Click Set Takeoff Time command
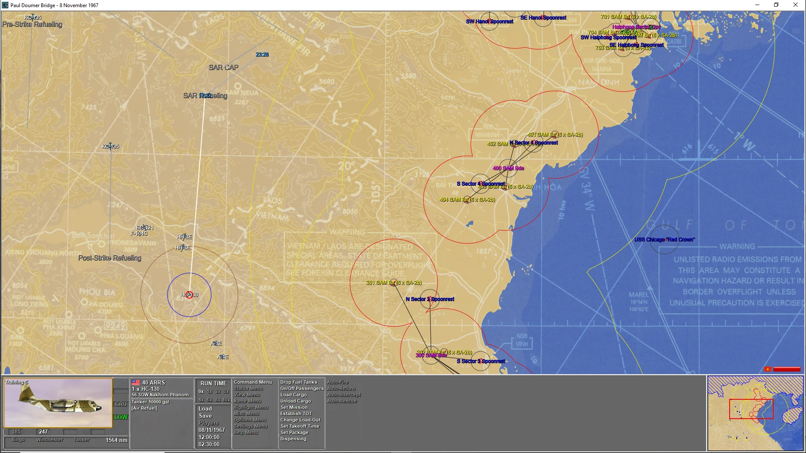This screenshot has width=806, height=453. coord(300,426)
